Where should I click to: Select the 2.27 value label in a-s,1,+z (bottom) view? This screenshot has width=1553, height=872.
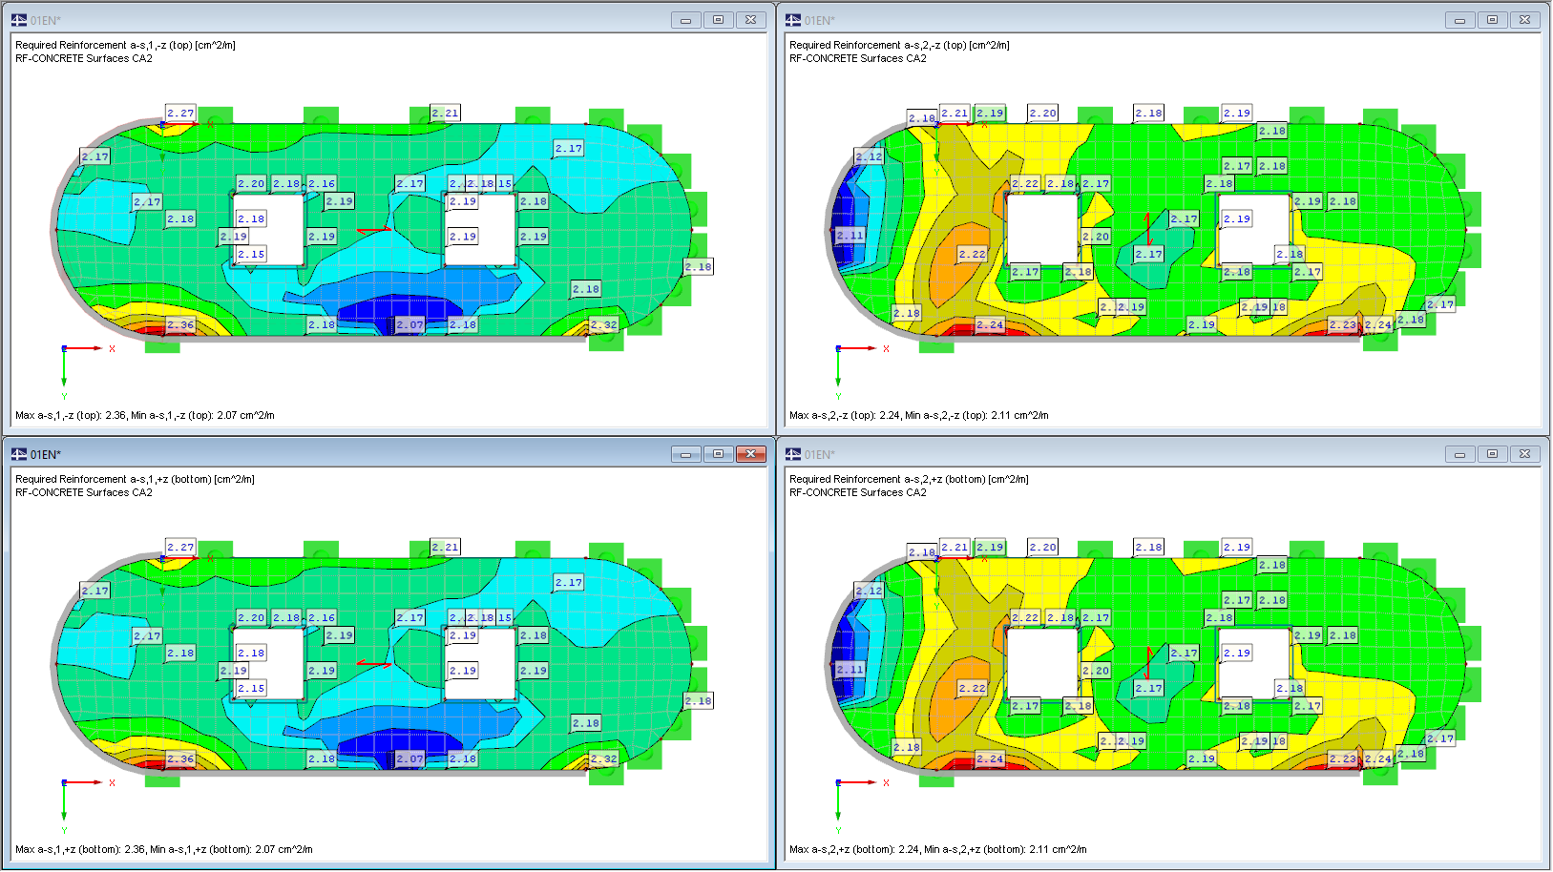tap(180, 548)
